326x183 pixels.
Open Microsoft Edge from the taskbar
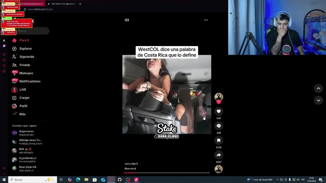tap(78, 180)
